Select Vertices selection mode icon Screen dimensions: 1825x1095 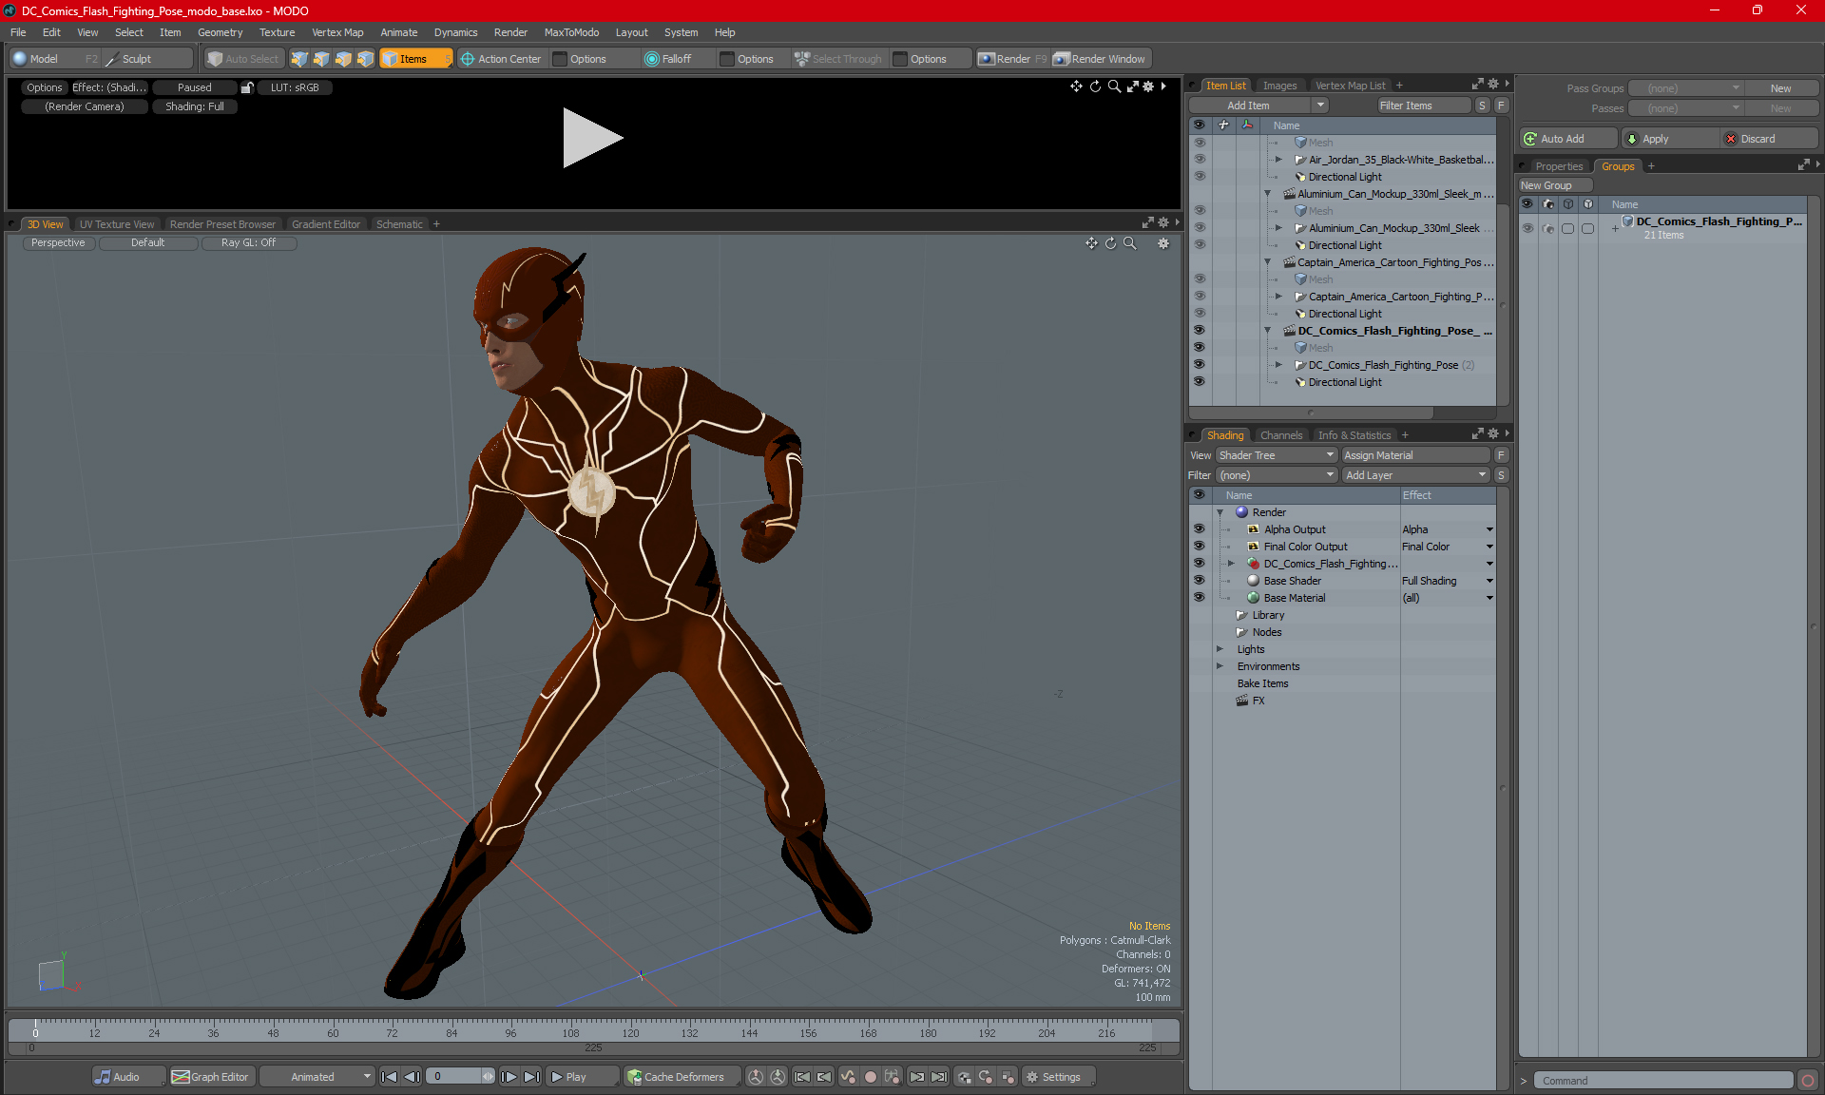pos(299,59)
